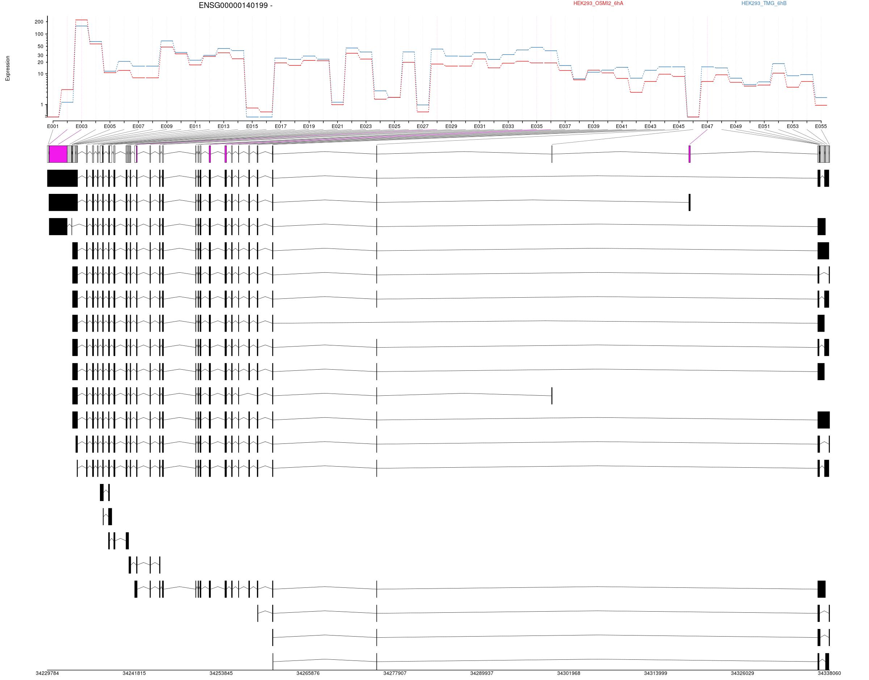
Task: Click genomic coordinate 34338060
Action: (829, 673)
